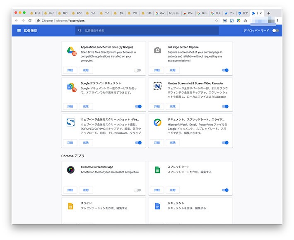Remove Application Launcher for Drive
Image resolution: width=294 pixels, height=240 pixels.
tap(86, 70)
